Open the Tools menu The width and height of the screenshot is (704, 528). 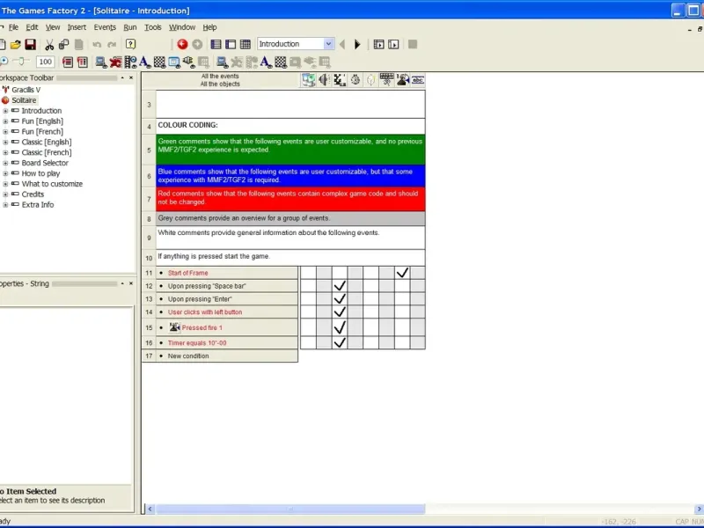click(x=152, y=27)
